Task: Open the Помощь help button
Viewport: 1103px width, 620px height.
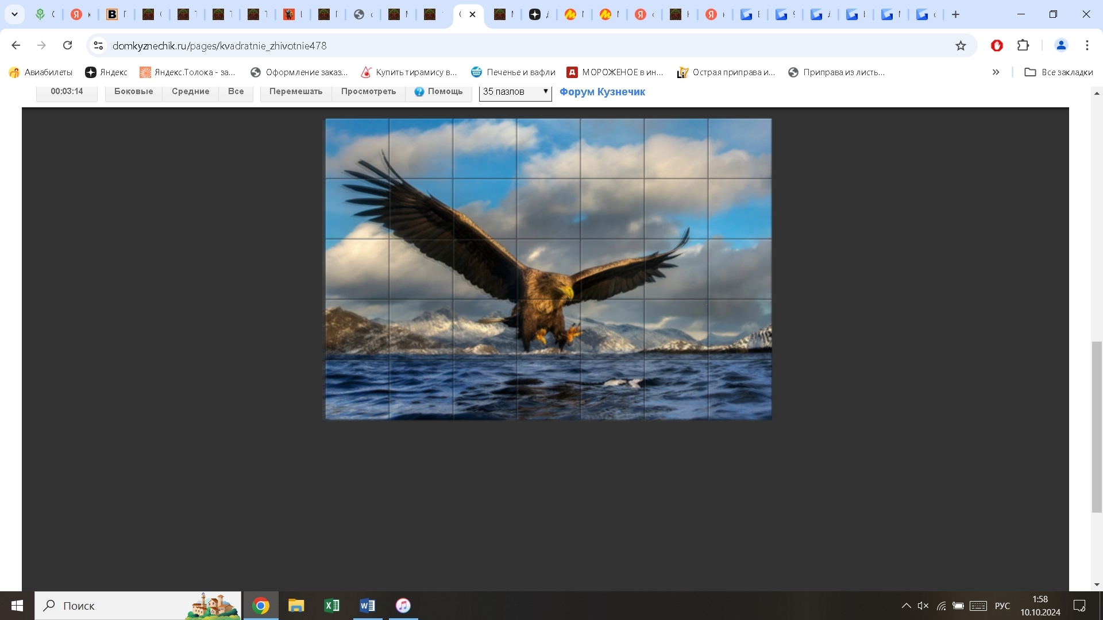Action: pos(439,92)
